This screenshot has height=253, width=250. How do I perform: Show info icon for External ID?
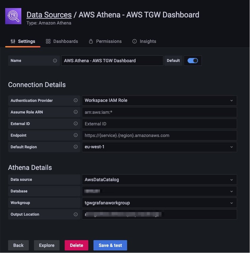pos(76,124)
